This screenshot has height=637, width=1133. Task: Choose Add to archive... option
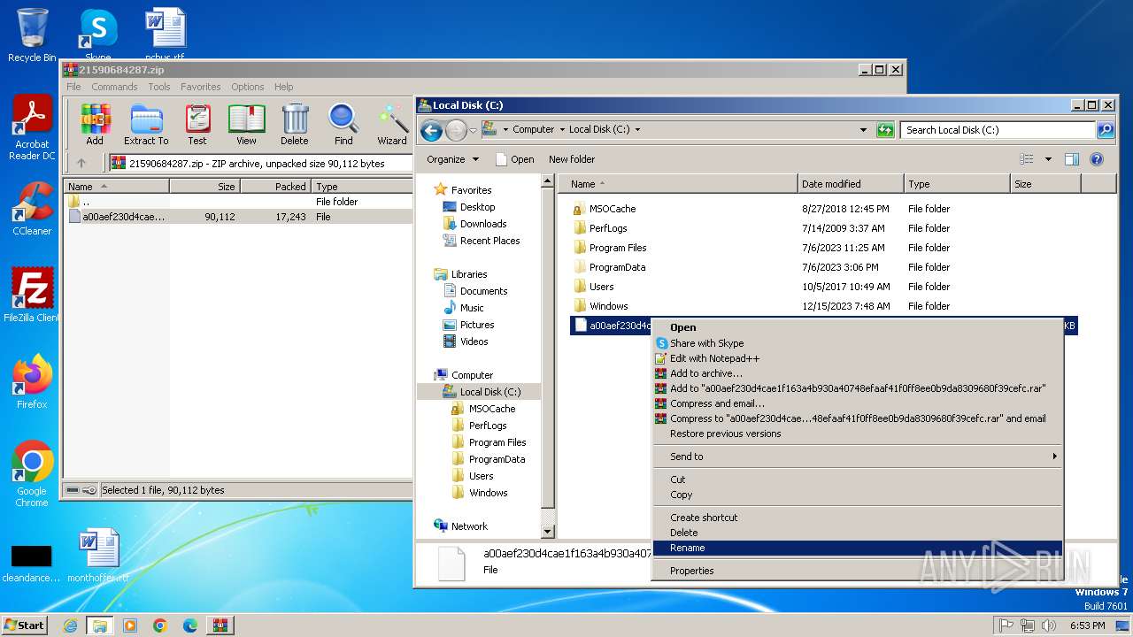[857, 373]
